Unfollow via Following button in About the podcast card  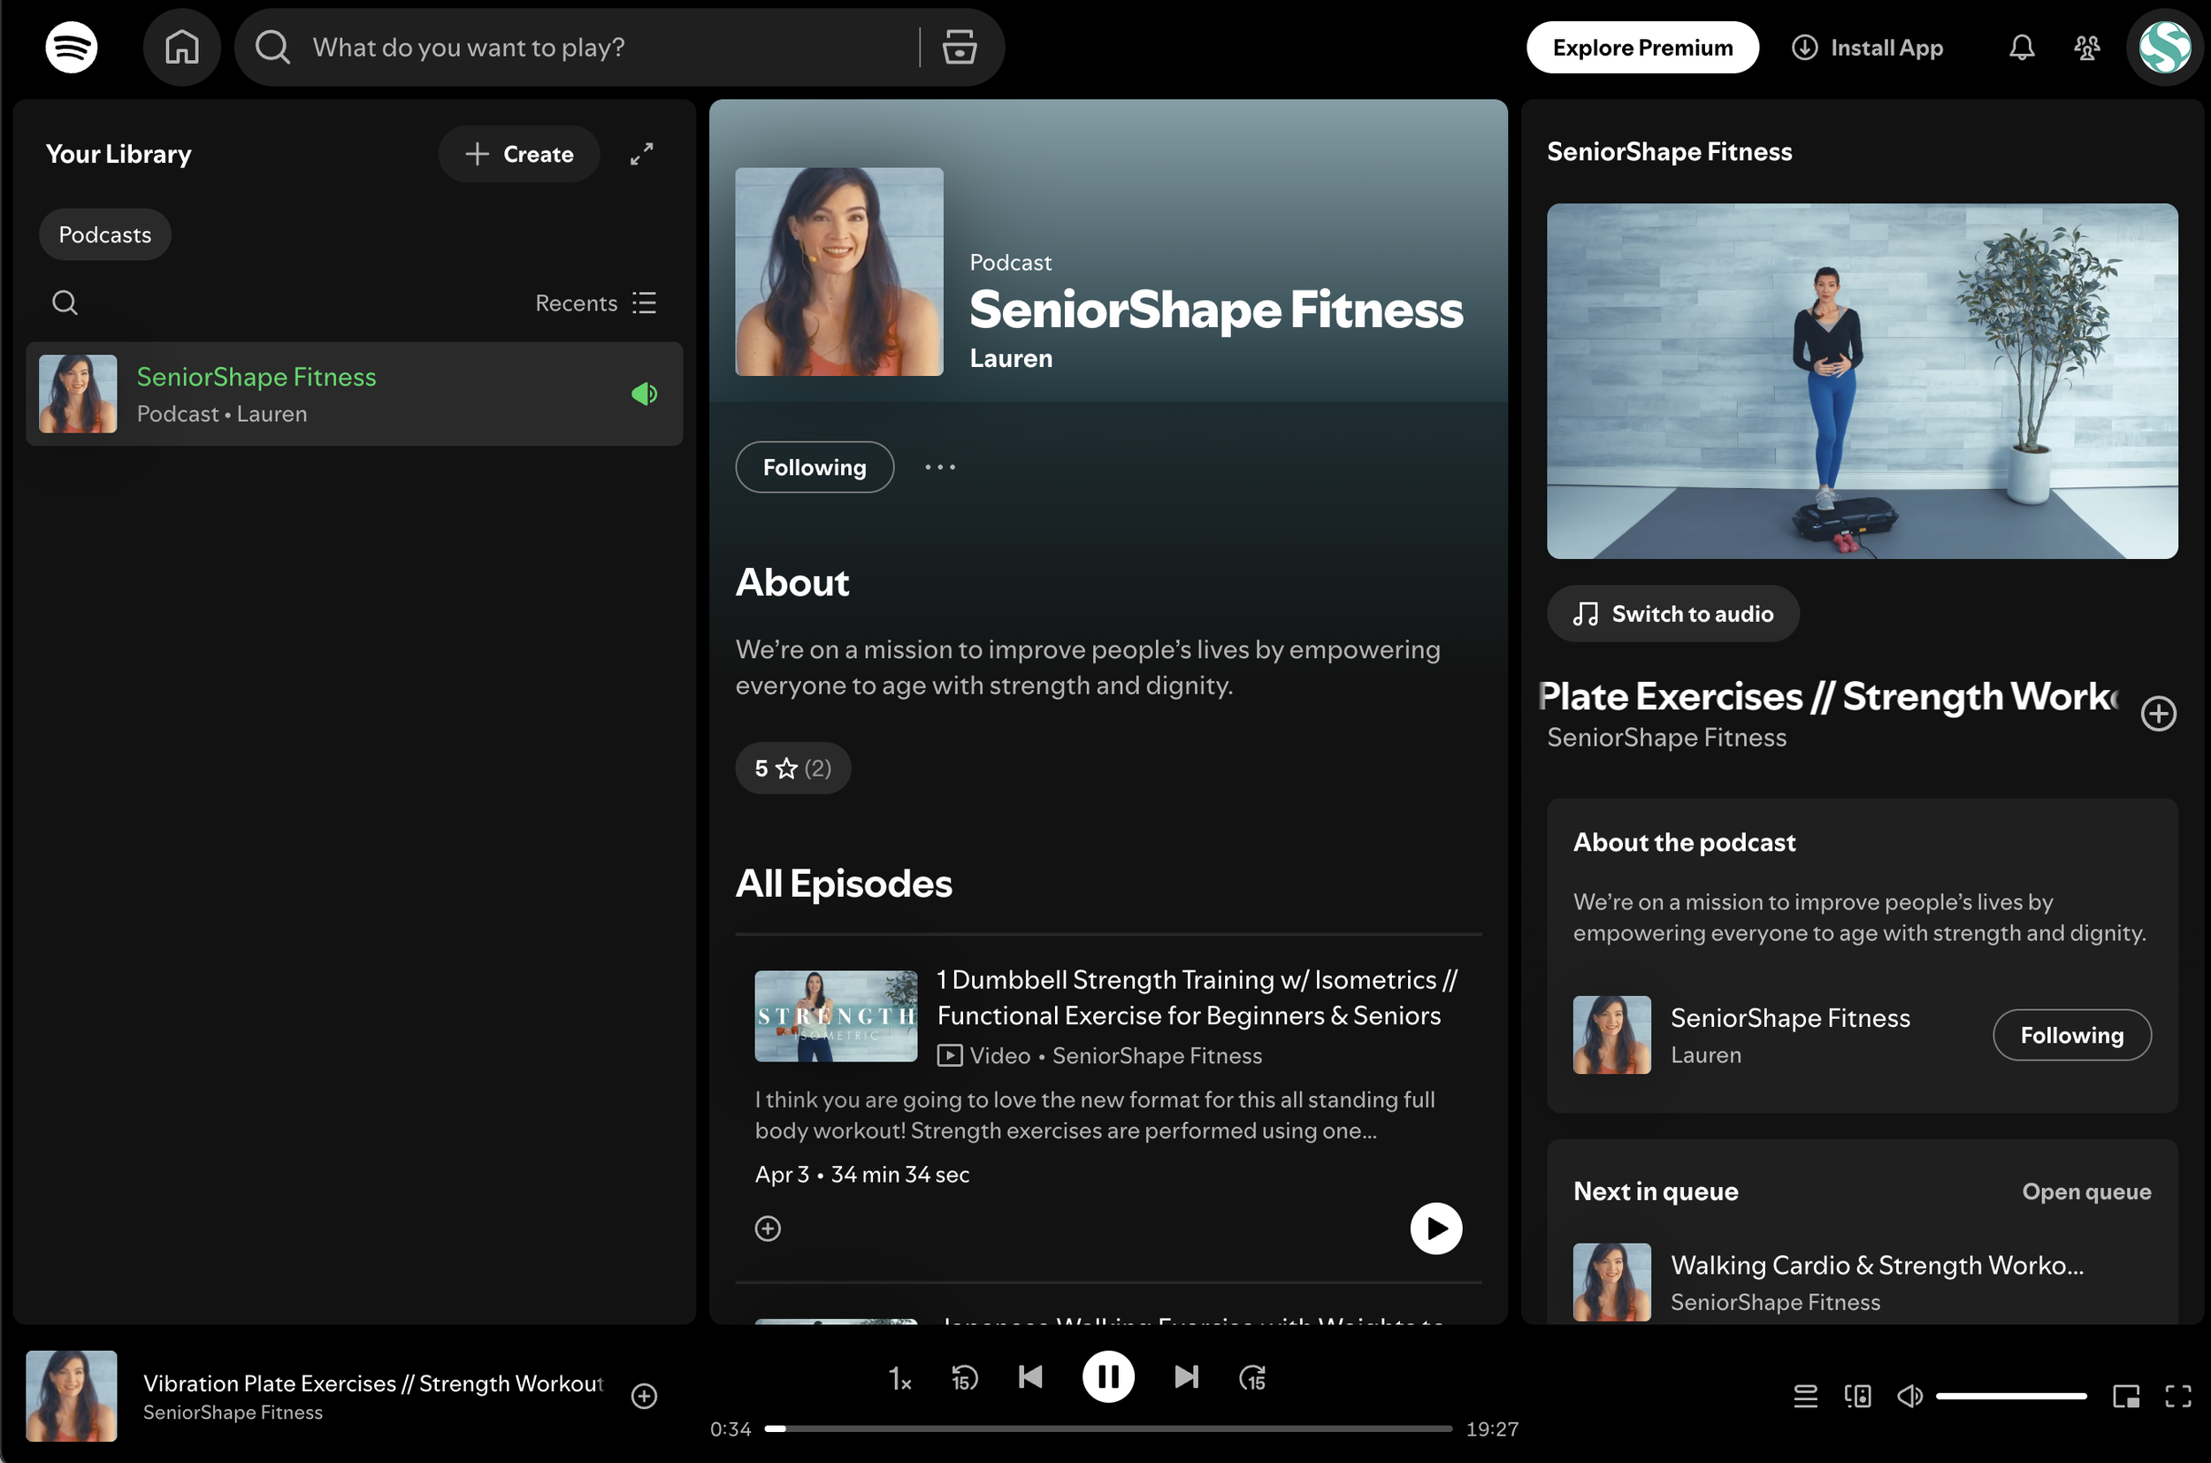[x=2072, y=1035]
